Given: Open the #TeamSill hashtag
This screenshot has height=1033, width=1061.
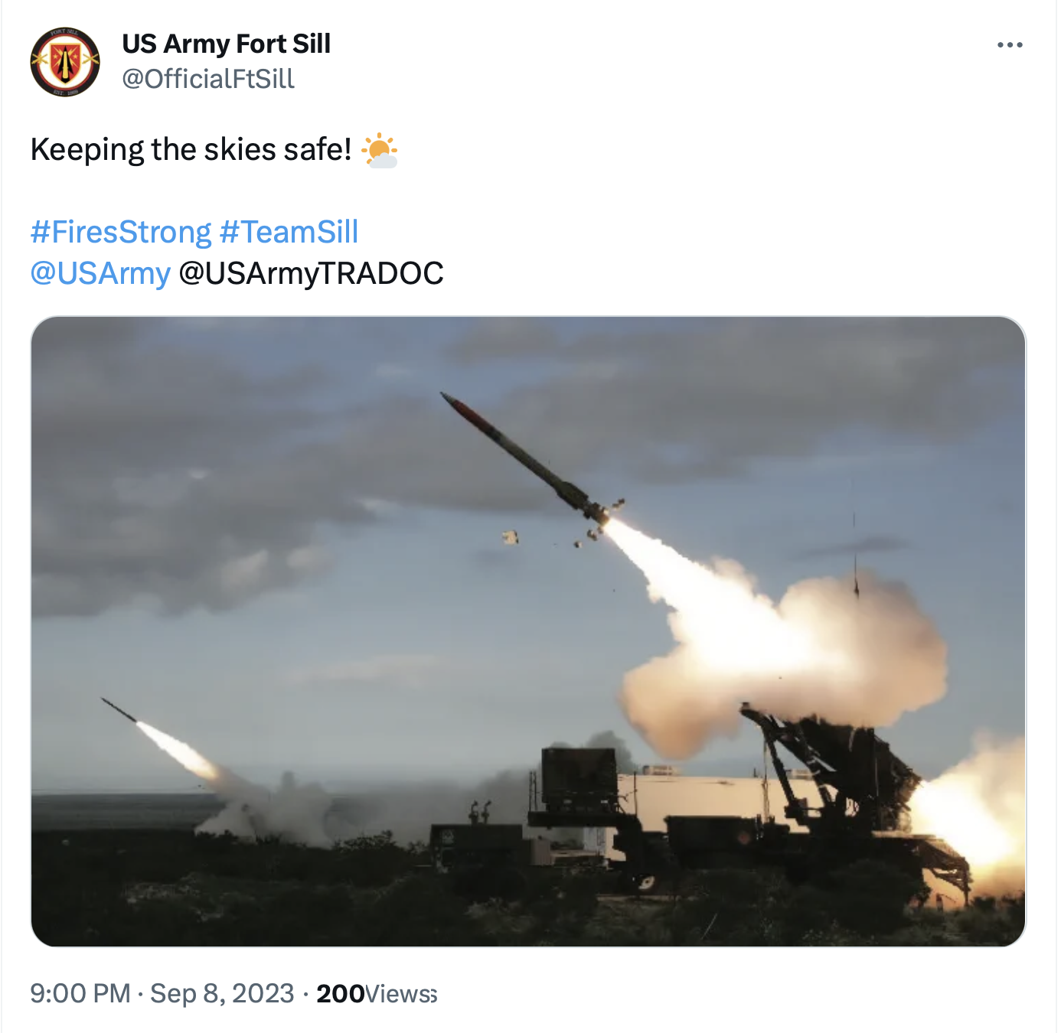Looking at the screenshot, I should pos(289,232).
